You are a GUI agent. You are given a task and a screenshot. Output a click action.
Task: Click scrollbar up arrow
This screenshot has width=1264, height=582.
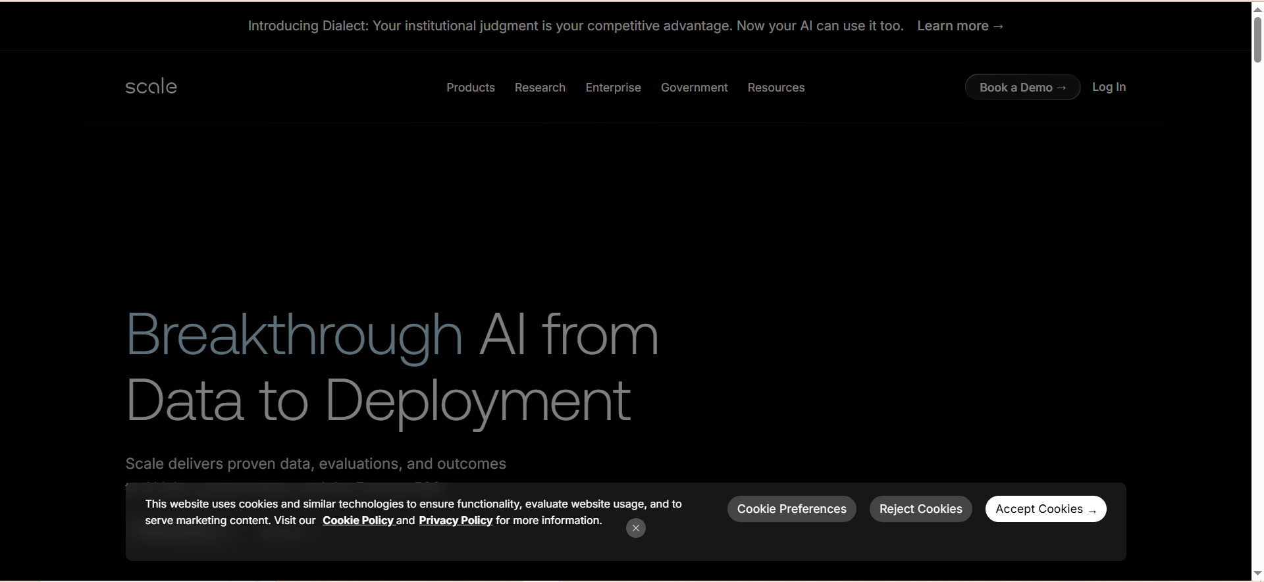point(1257,9)
